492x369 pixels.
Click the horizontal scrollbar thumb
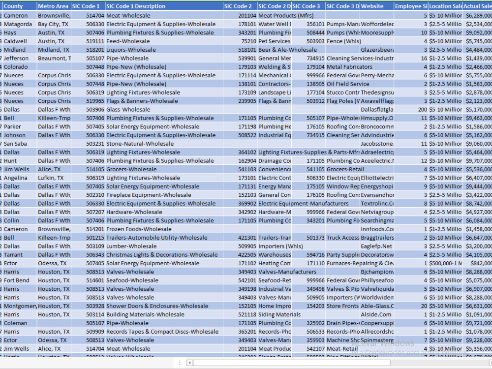(291, 363)
